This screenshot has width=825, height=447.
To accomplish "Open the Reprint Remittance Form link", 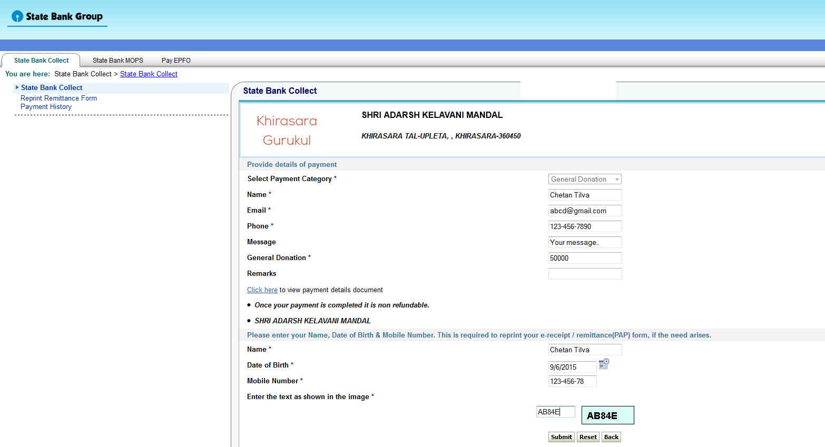I will click(x=58, y=98).
